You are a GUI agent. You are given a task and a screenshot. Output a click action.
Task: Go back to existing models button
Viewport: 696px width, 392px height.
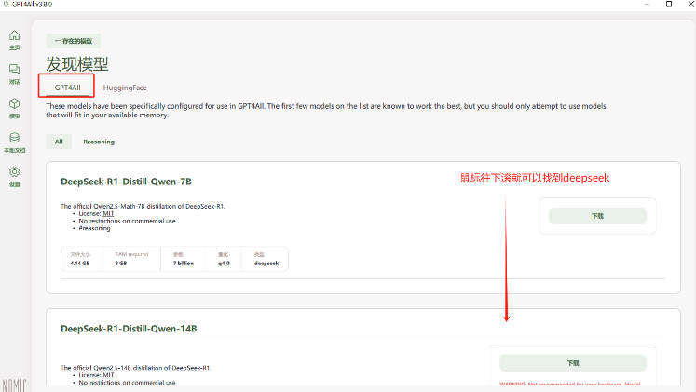[x=74, y=41]
